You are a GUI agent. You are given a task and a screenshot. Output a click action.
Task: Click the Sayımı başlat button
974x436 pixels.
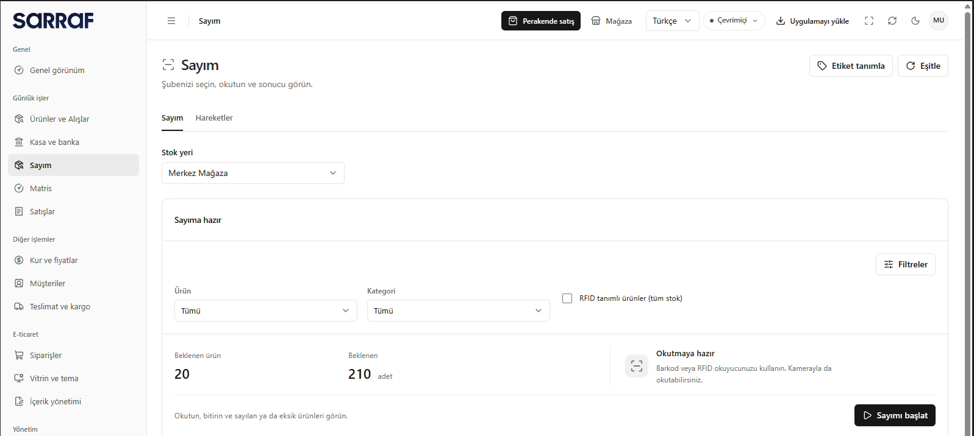point(895,415)
